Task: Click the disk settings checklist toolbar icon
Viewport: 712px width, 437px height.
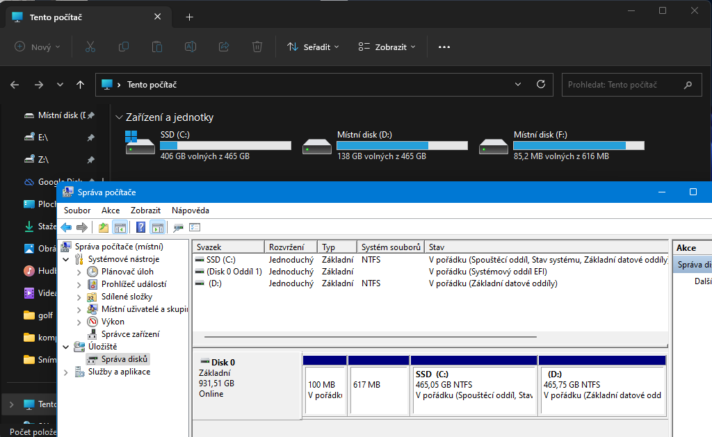Action: (x=195, y=227)
